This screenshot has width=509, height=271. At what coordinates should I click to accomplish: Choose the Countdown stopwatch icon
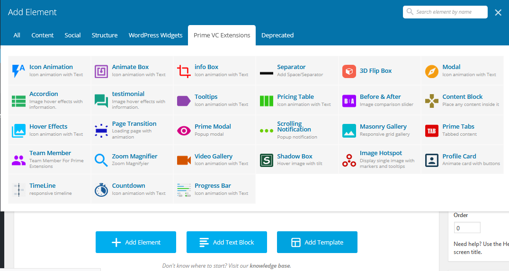(101, 190)
